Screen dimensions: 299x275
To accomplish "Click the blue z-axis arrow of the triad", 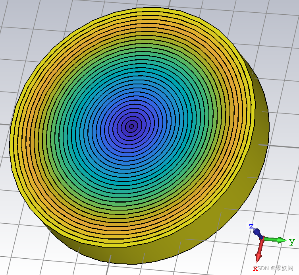I will [x=258, y=234].
